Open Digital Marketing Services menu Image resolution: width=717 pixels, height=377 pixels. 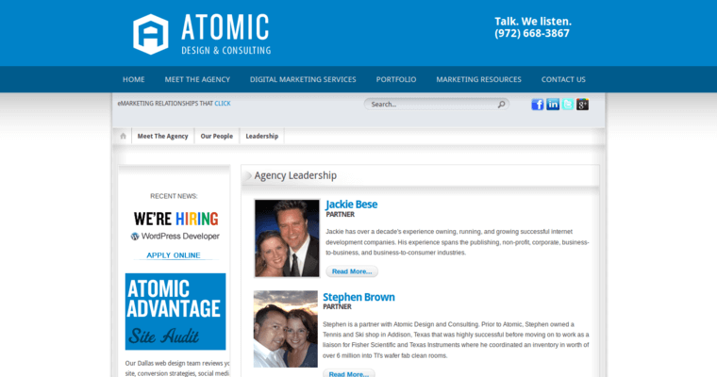303,79
